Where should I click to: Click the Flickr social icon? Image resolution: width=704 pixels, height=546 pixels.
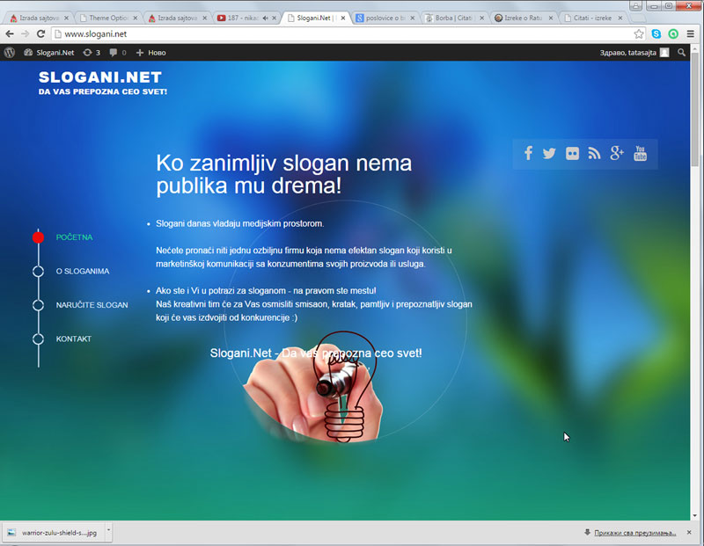coord(572,153)
